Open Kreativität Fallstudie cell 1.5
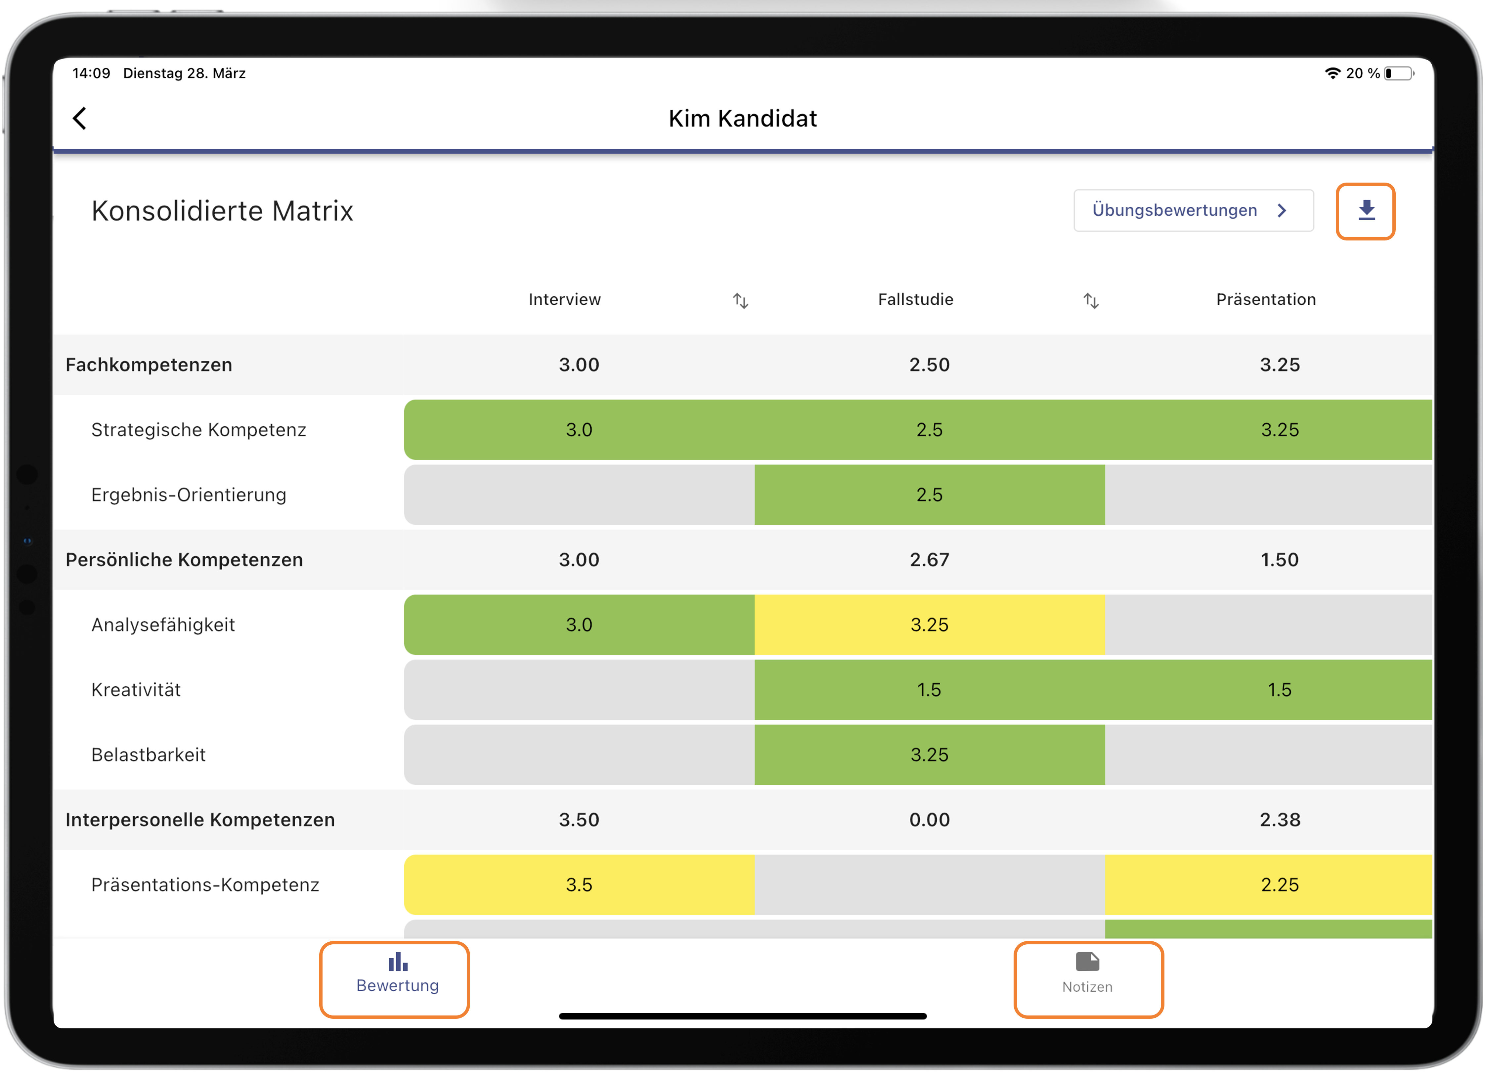The image size is (1485, 1076). 929,689
